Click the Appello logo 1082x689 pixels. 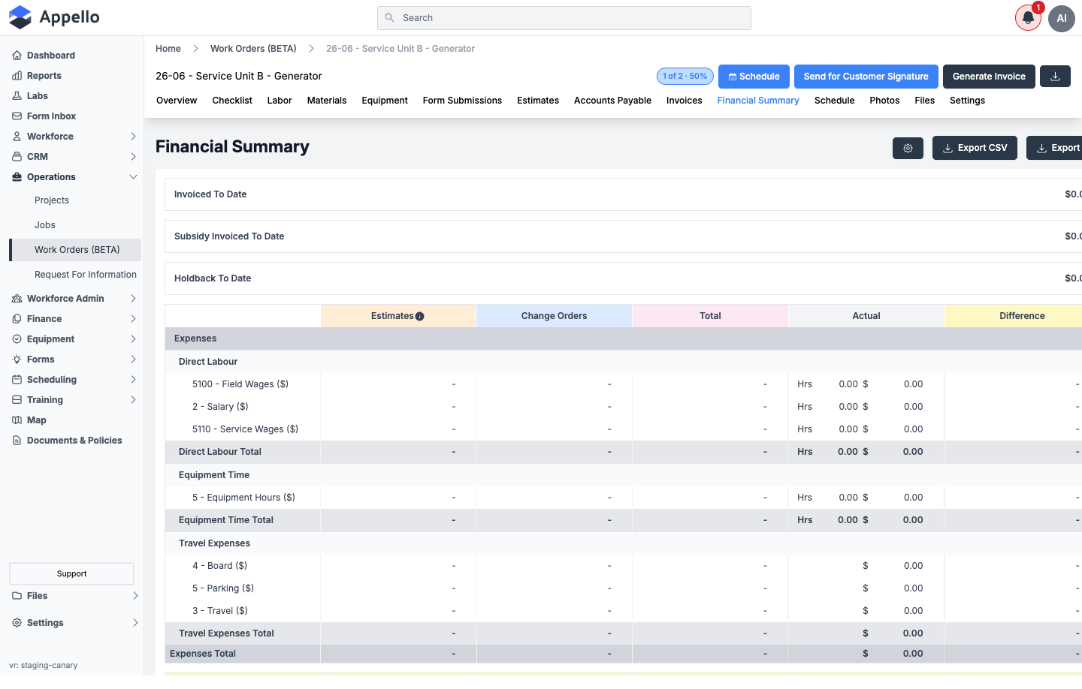[x=54, y=17]
